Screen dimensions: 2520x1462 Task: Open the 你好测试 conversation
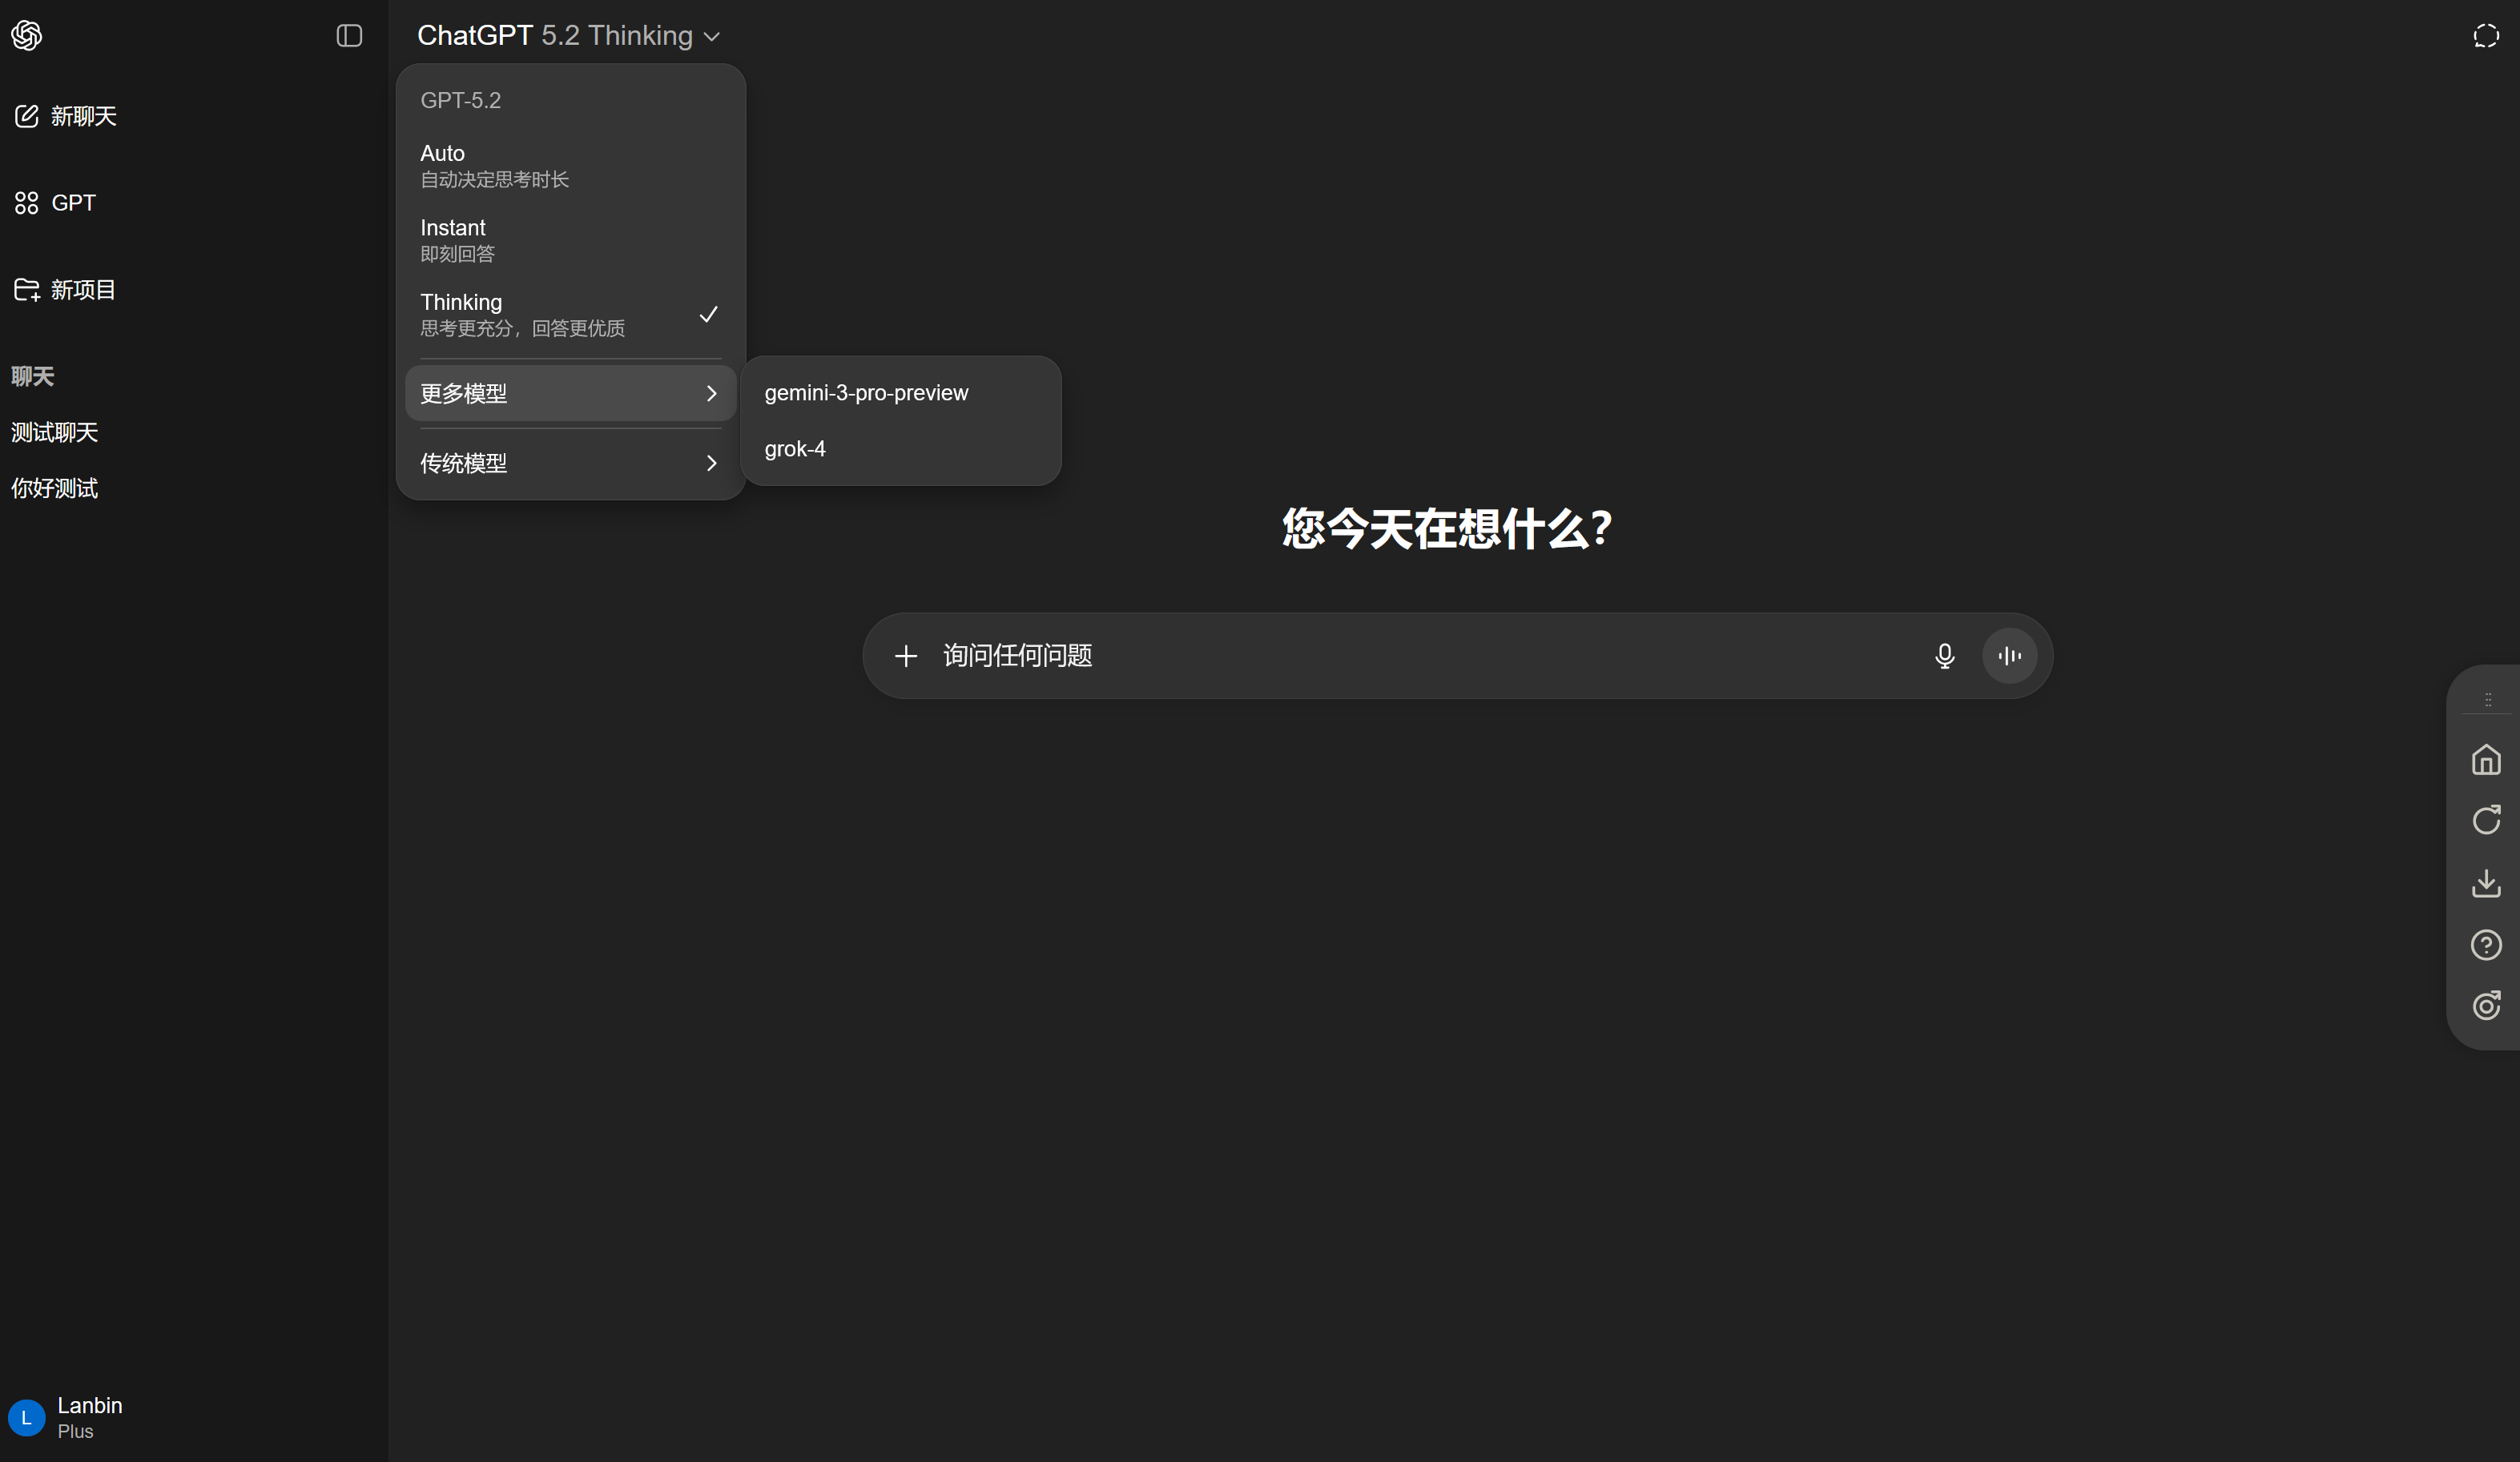(55, 488)
